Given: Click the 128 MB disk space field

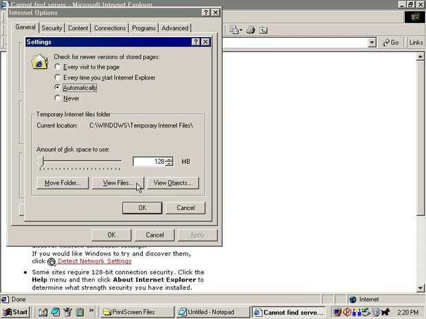Looking at the screenshot, I should click(x=149, y=161).
